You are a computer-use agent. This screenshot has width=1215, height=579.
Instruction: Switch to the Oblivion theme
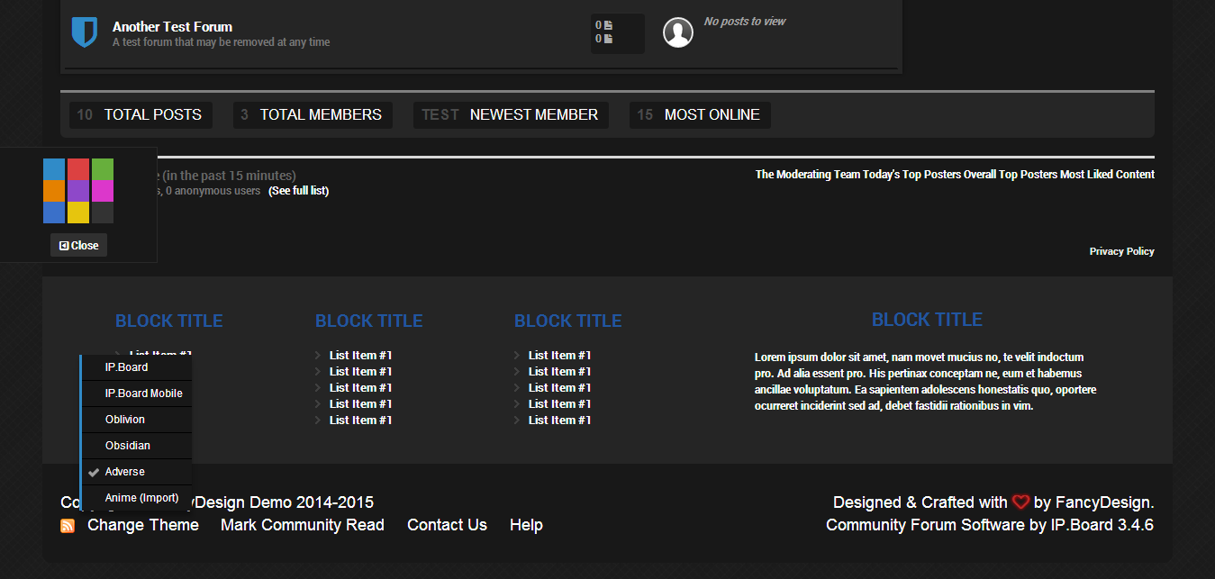pyautogui.click(x=124, y=420)
